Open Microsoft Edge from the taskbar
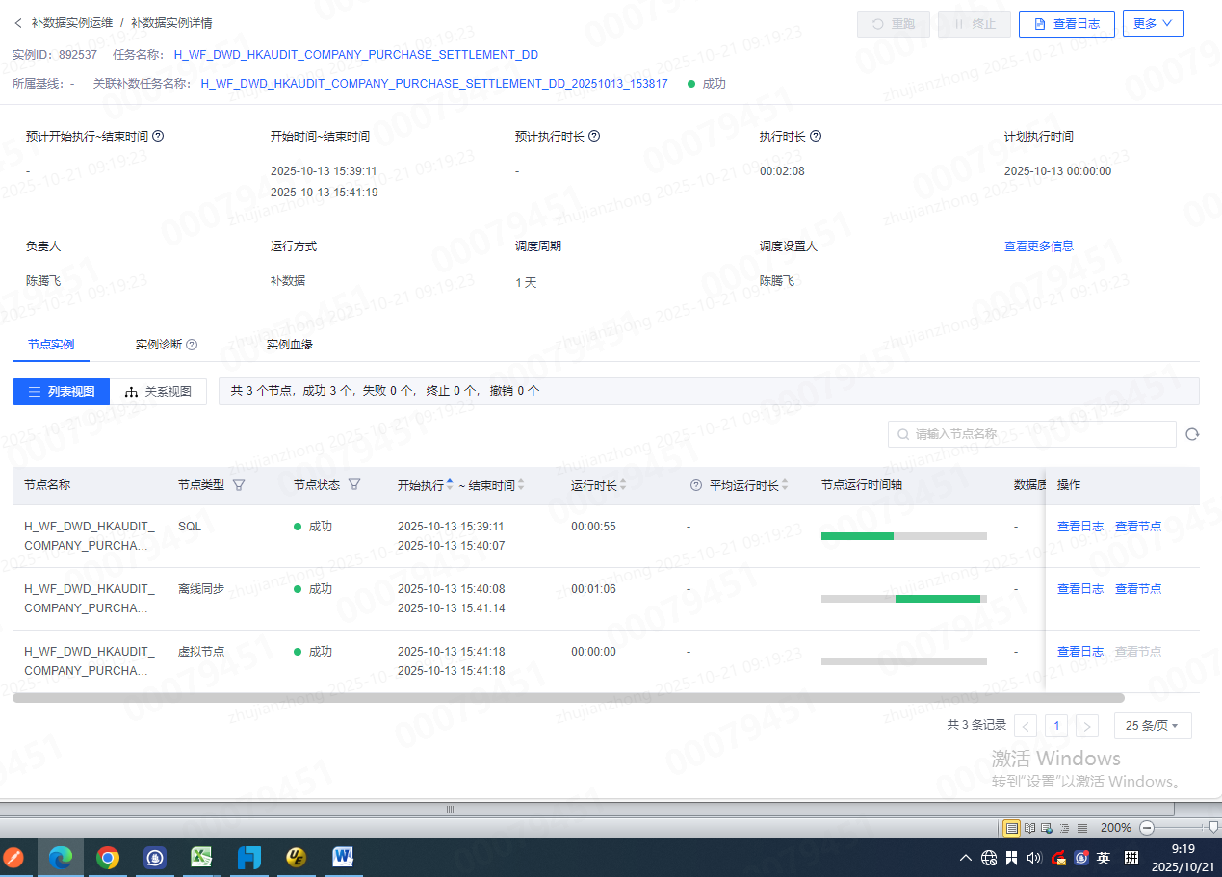This screenshot has width=1222, height=877. tap(61, 857)
